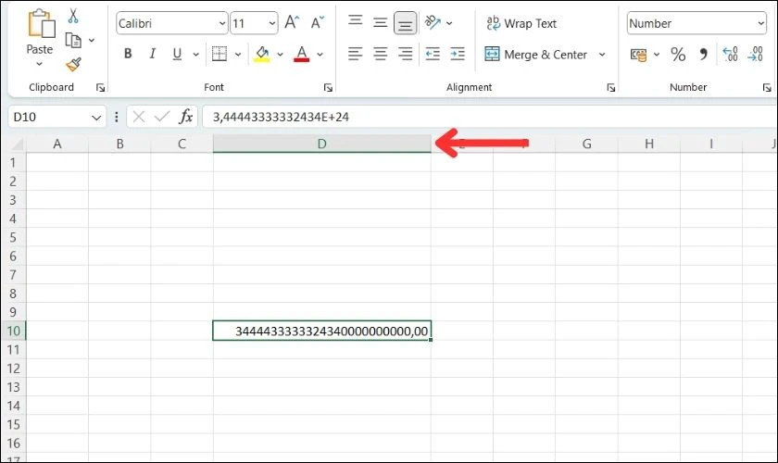Confirm entry with checkmark icon
The image size is (778, 463).
162,117
